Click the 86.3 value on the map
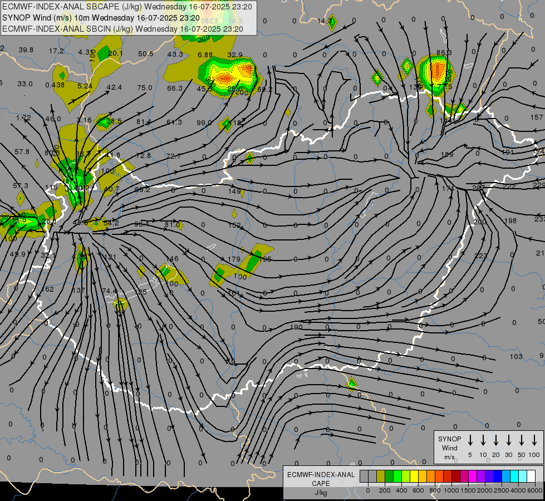 (444, 52)
